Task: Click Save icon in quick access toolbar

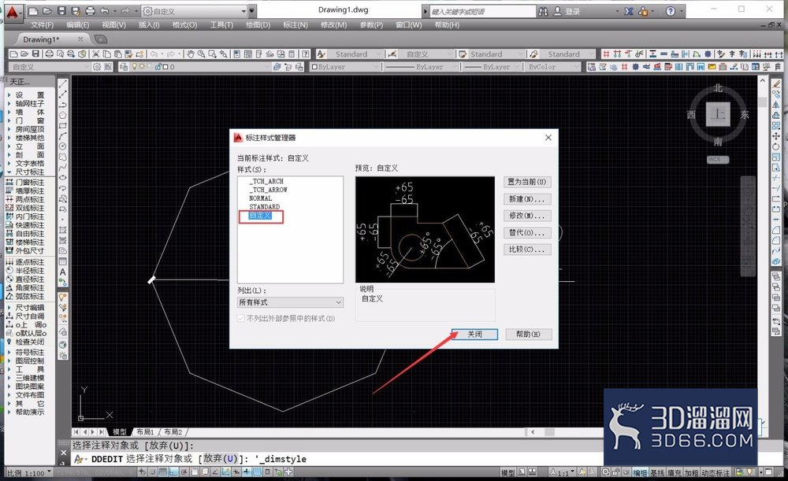Action: click(x=61, y=11)
